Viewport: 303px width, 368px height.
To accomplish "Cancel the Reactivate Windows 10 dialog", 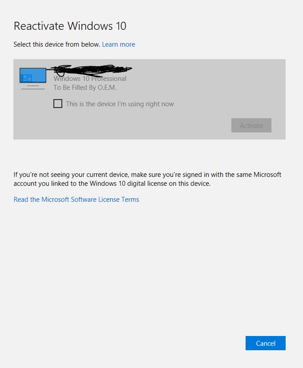I will coord(266,343).
